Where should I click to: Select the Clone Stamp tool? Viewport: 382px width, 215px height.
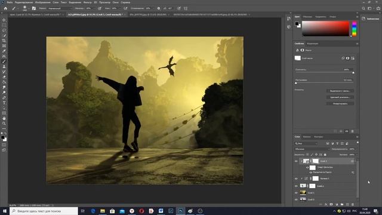point(4,66)
